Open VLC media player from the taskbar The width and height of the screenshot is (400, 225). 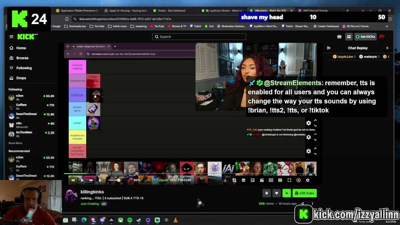pos(176,220)
